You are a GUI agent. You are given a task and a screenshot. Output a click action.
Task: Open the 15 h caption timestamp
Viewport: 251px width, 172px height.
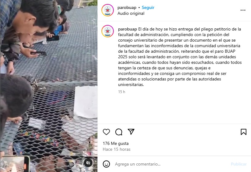coord(121,92)
